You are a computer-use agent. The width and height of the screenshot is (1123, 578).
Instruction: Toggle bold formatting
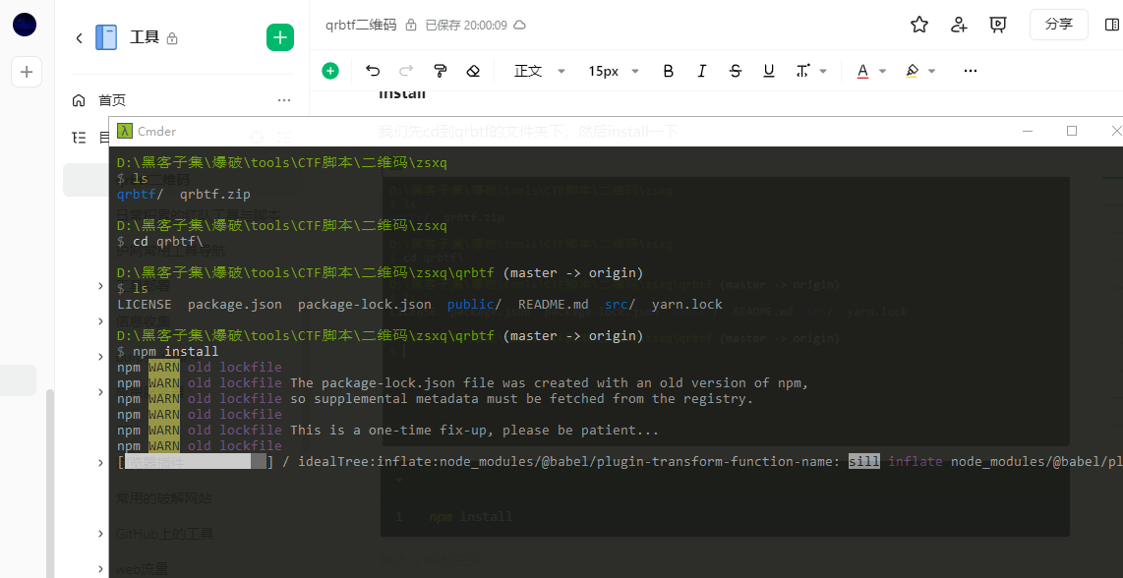[x=669, y=71]
